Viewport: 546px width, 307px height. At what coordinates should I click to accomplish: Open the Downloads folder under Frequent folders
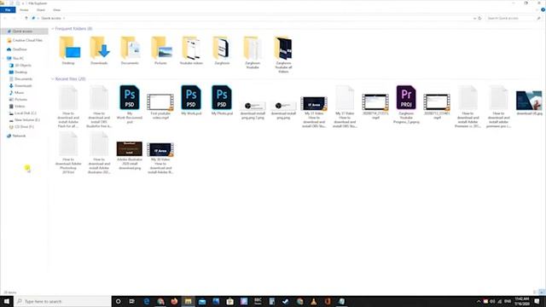(x=99, y=50)
